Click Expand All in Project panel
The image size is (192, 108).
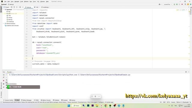point(14,7)
